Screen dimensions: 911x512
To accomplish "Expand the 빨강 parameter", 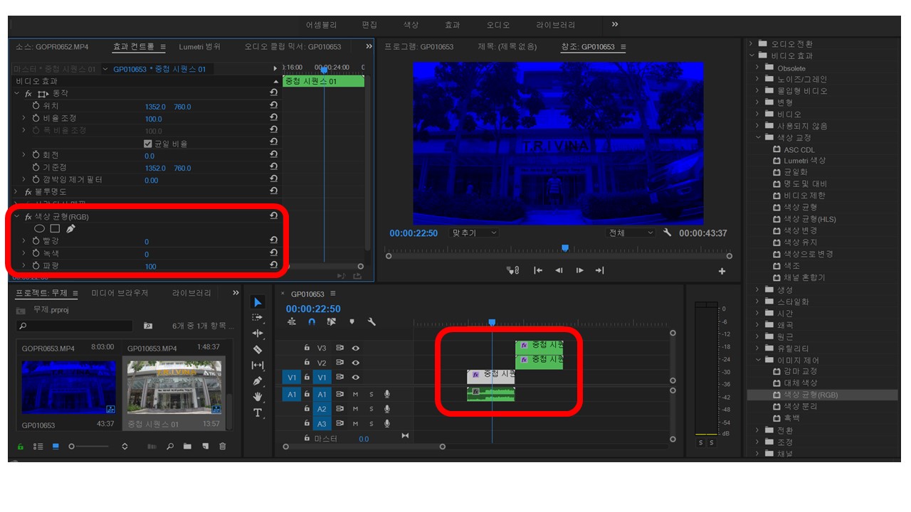I will 24,240.
